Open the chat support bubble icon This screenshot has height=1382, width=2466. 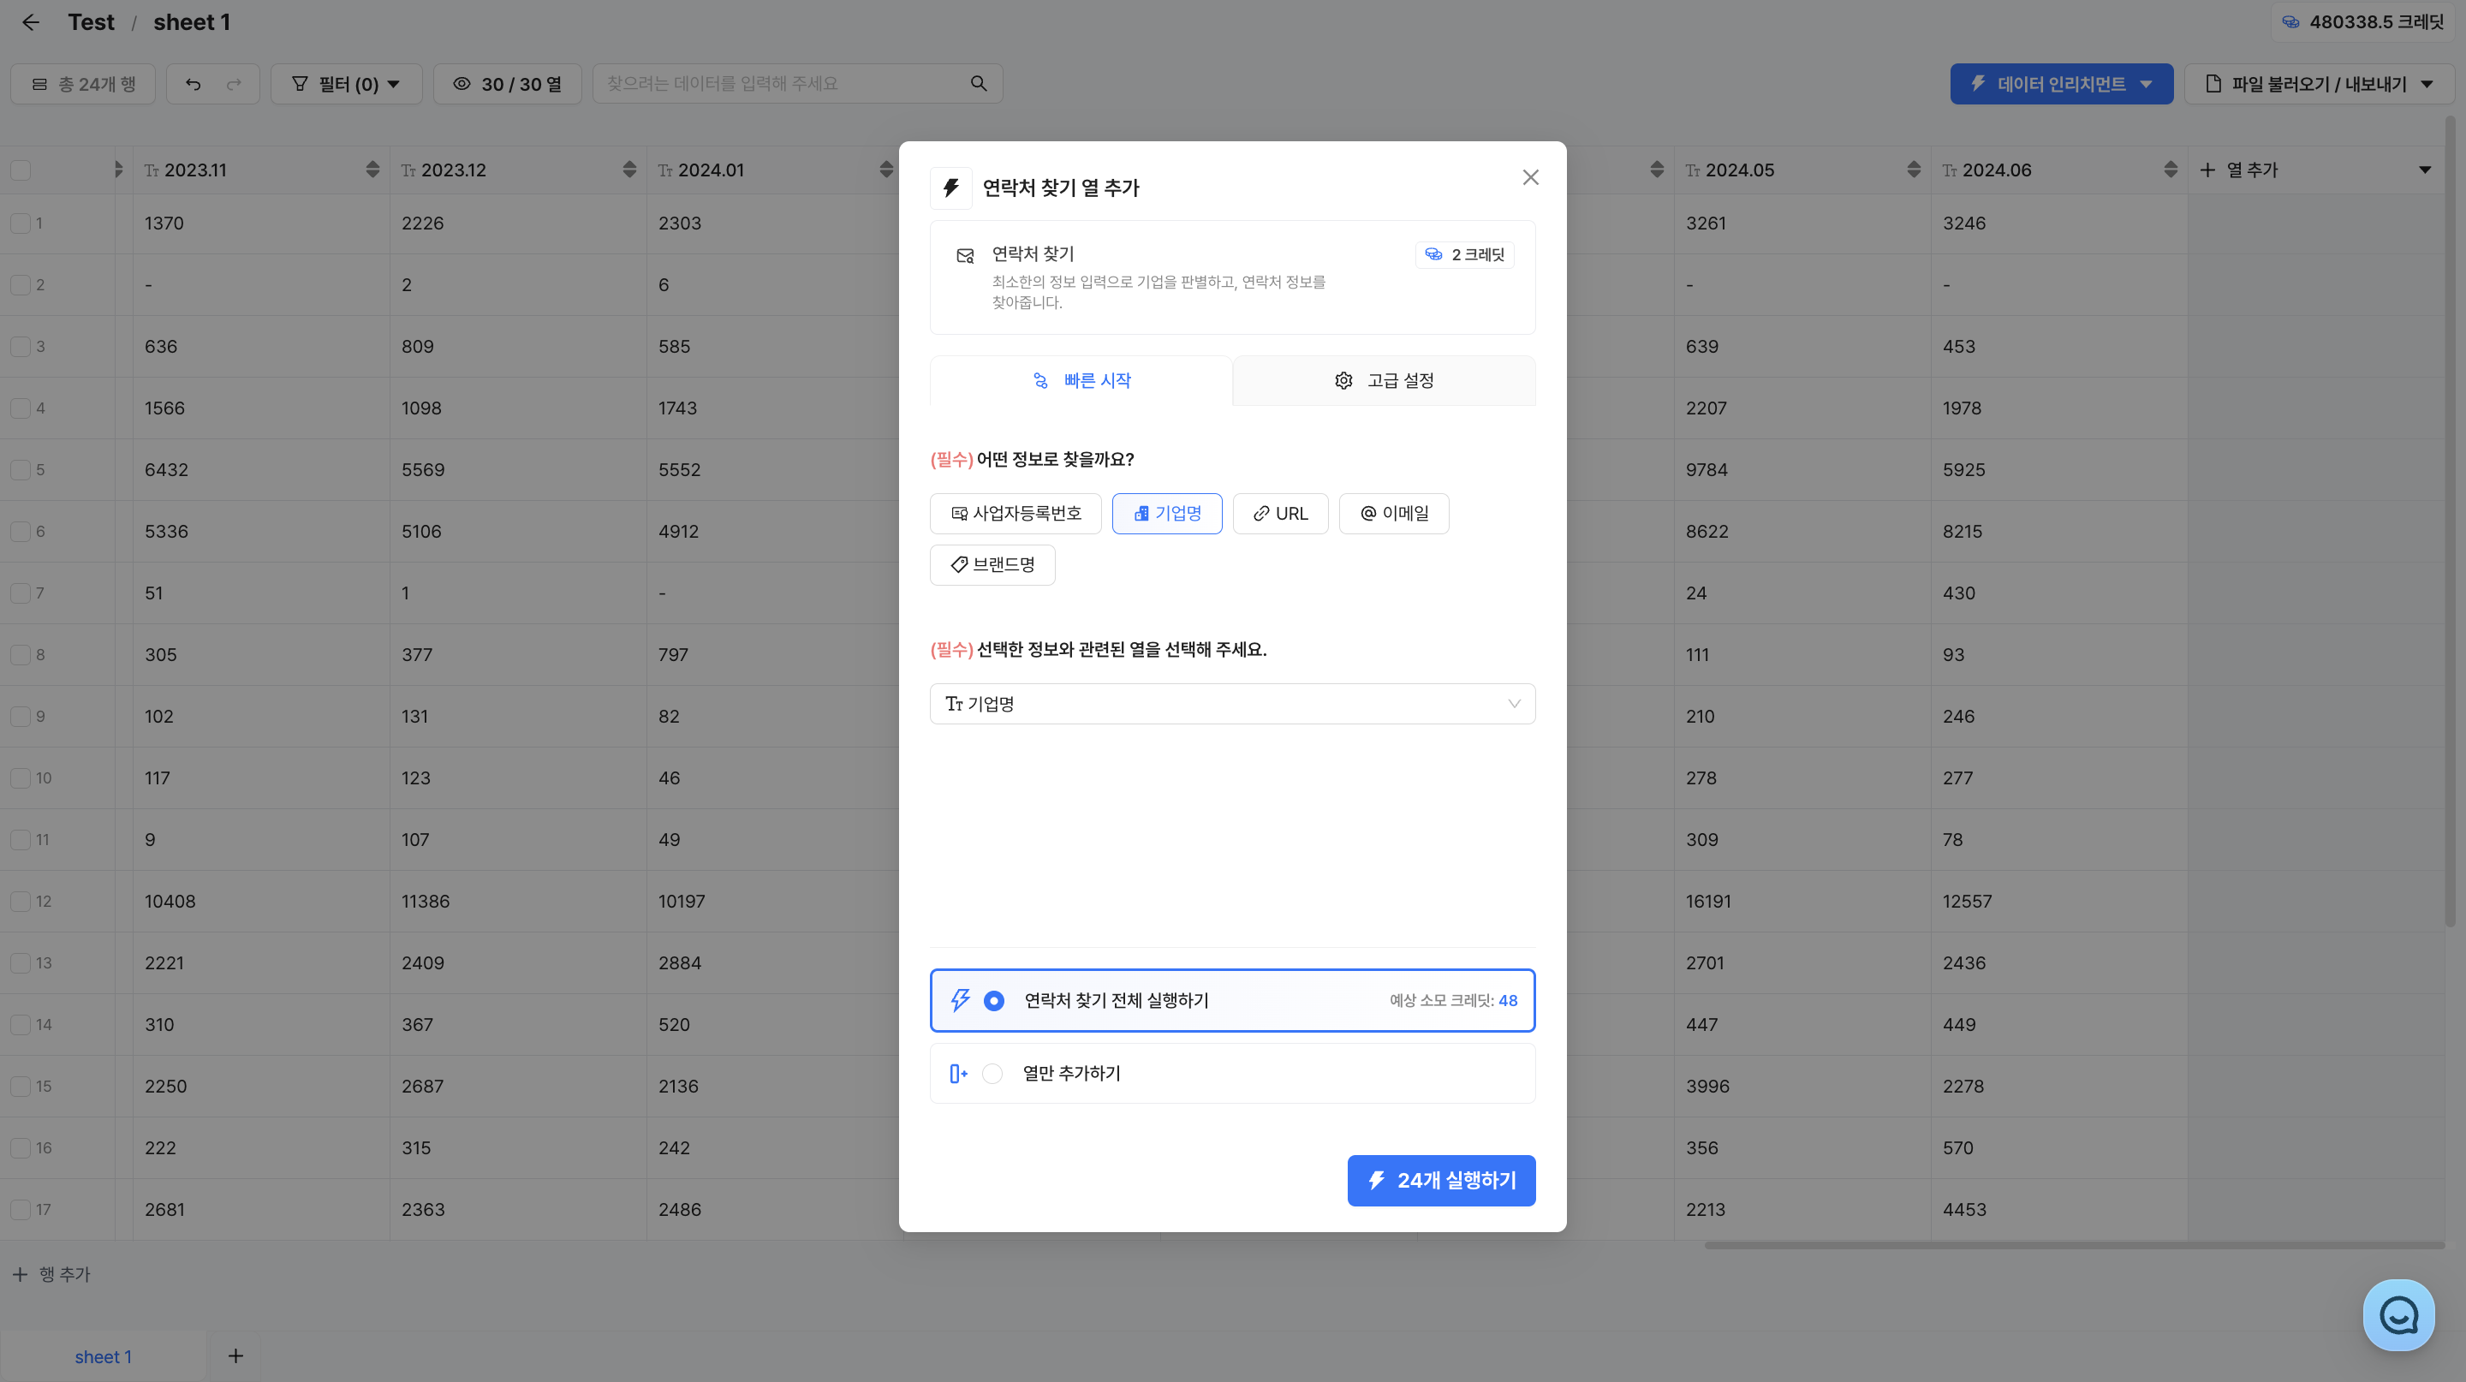pyautogui.click(x=2398, y=1315)
